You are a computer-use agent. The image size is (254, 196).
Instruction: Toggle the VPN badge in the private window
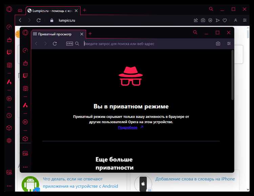70,44
